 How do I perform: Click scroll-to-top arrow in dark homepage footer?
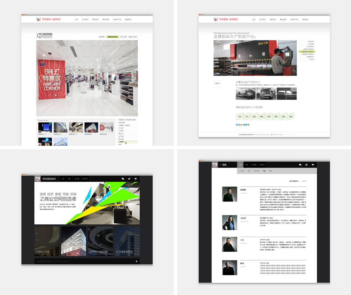point(136,261)
